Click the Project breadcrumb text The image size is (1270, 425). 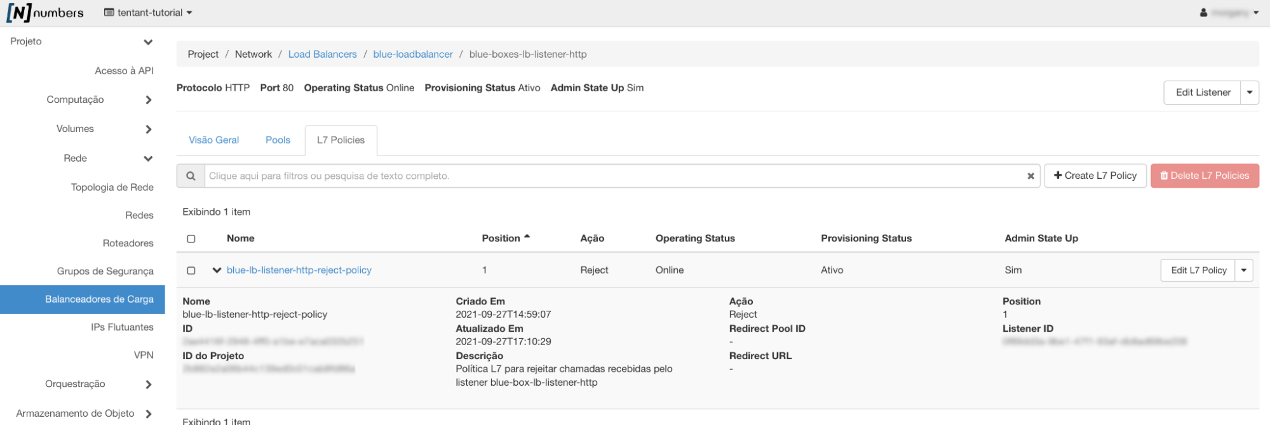[203, 55]
